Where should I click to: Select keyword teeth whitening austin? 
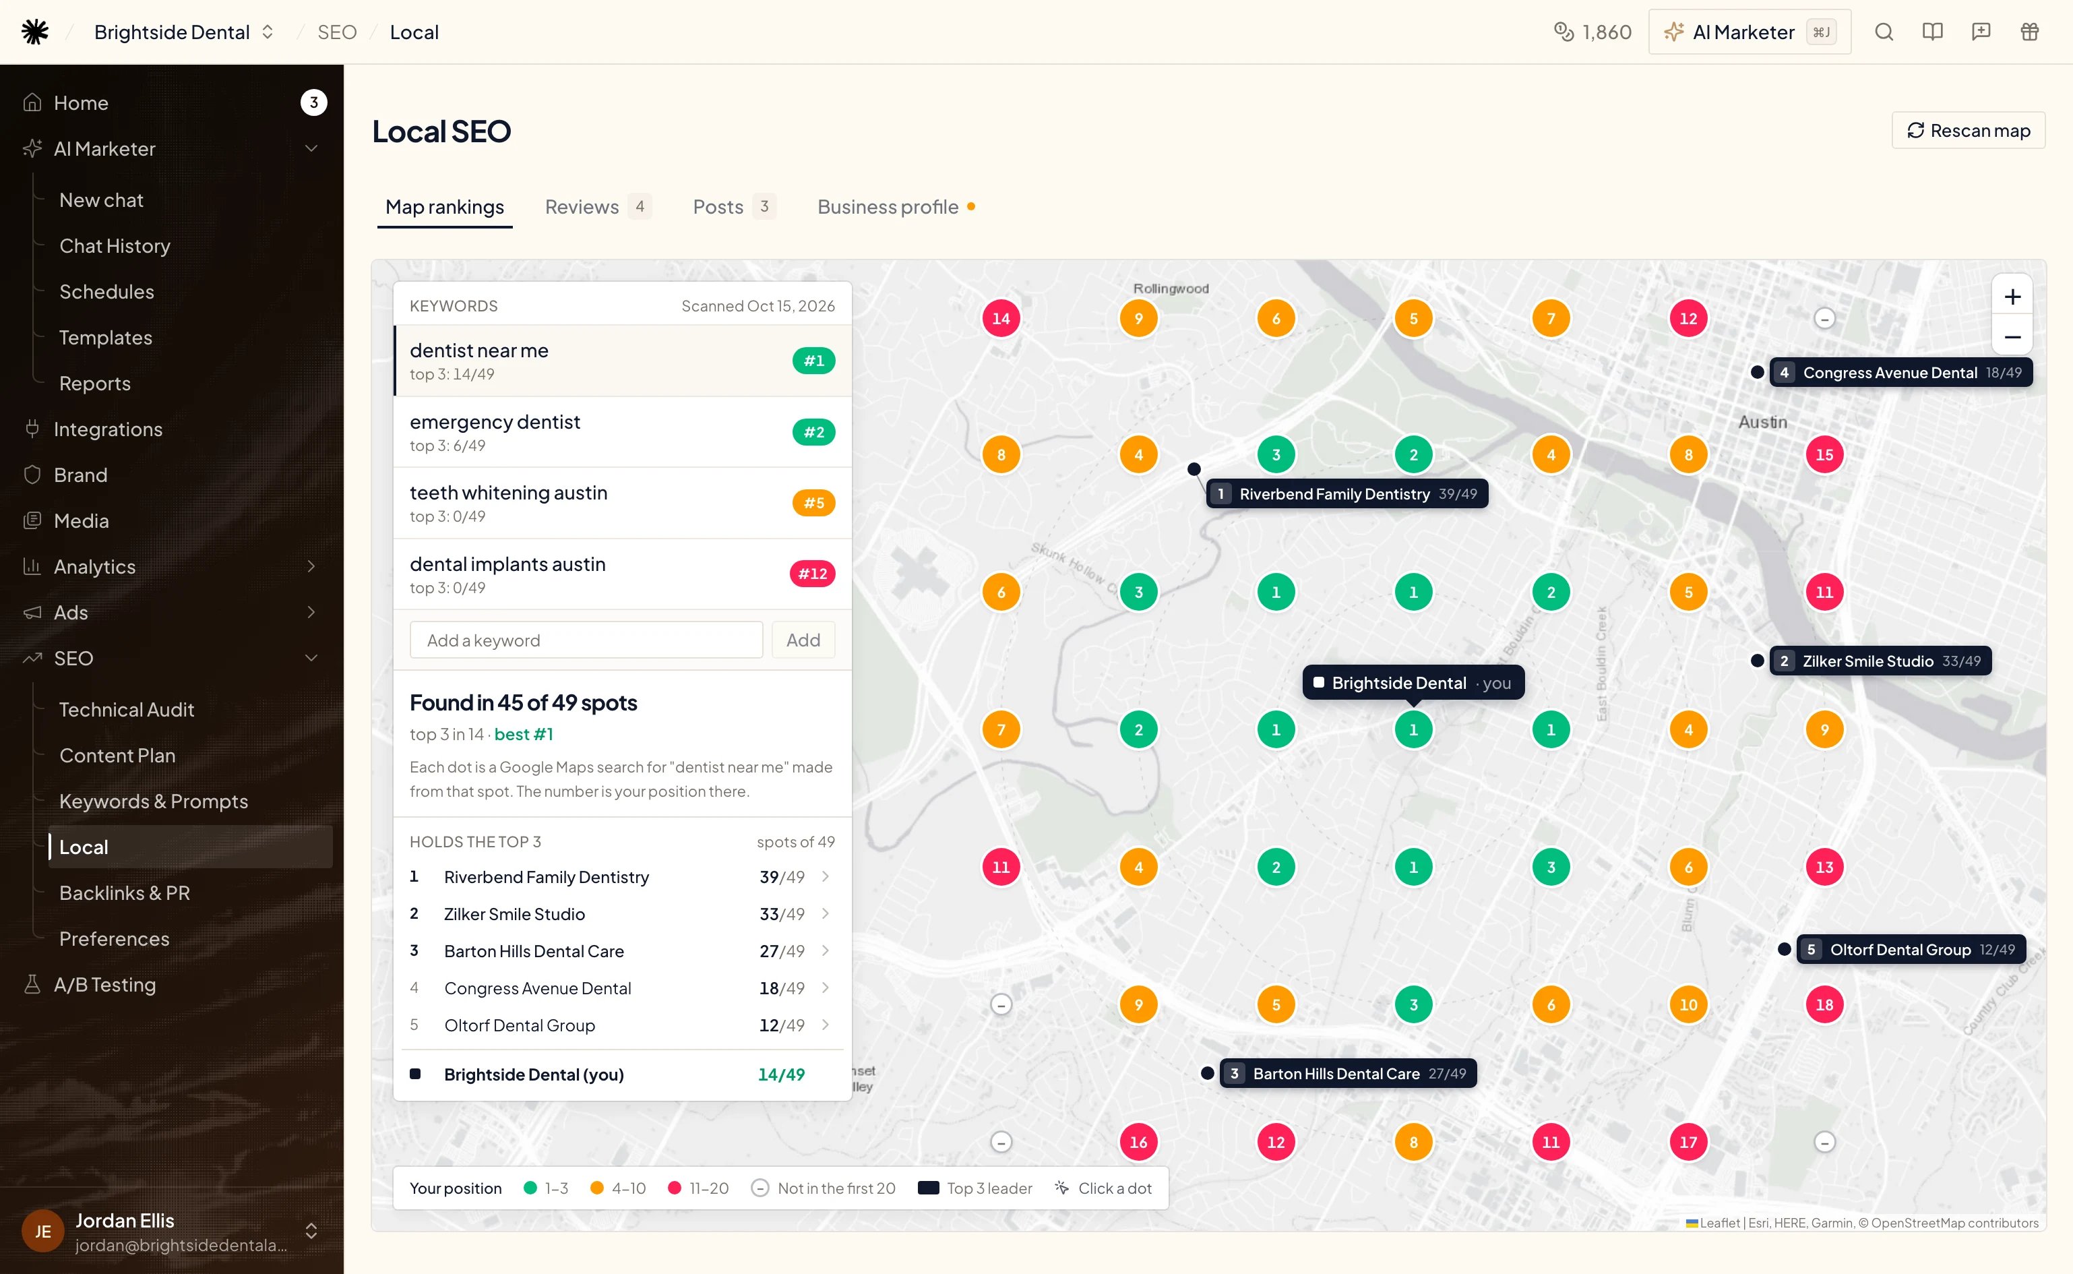coord(623,503)
